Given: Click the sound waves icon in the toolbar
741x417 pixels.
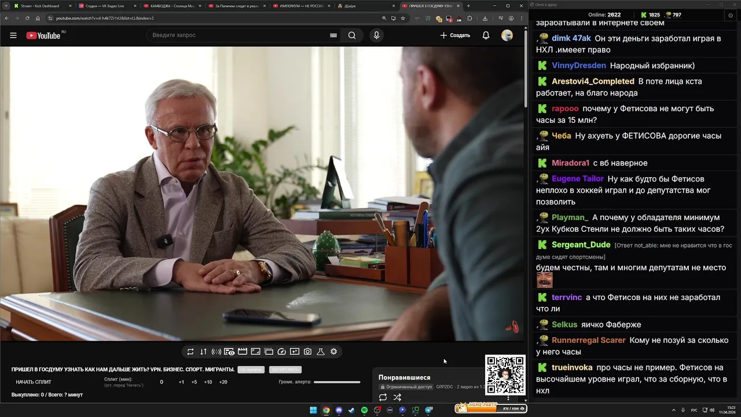Looking at the screenshot, I should coord(217,352).
